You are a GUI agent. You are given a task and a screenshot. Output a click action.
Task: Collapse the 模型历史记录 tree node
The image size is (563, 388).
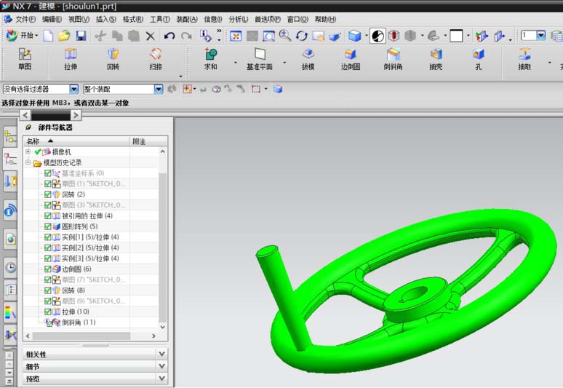click(28, 162)
